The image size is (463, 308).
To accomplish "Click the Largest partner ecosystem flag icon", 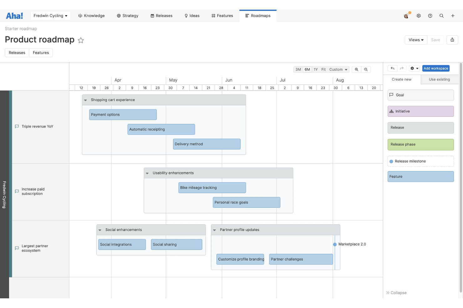I will 17,248.
